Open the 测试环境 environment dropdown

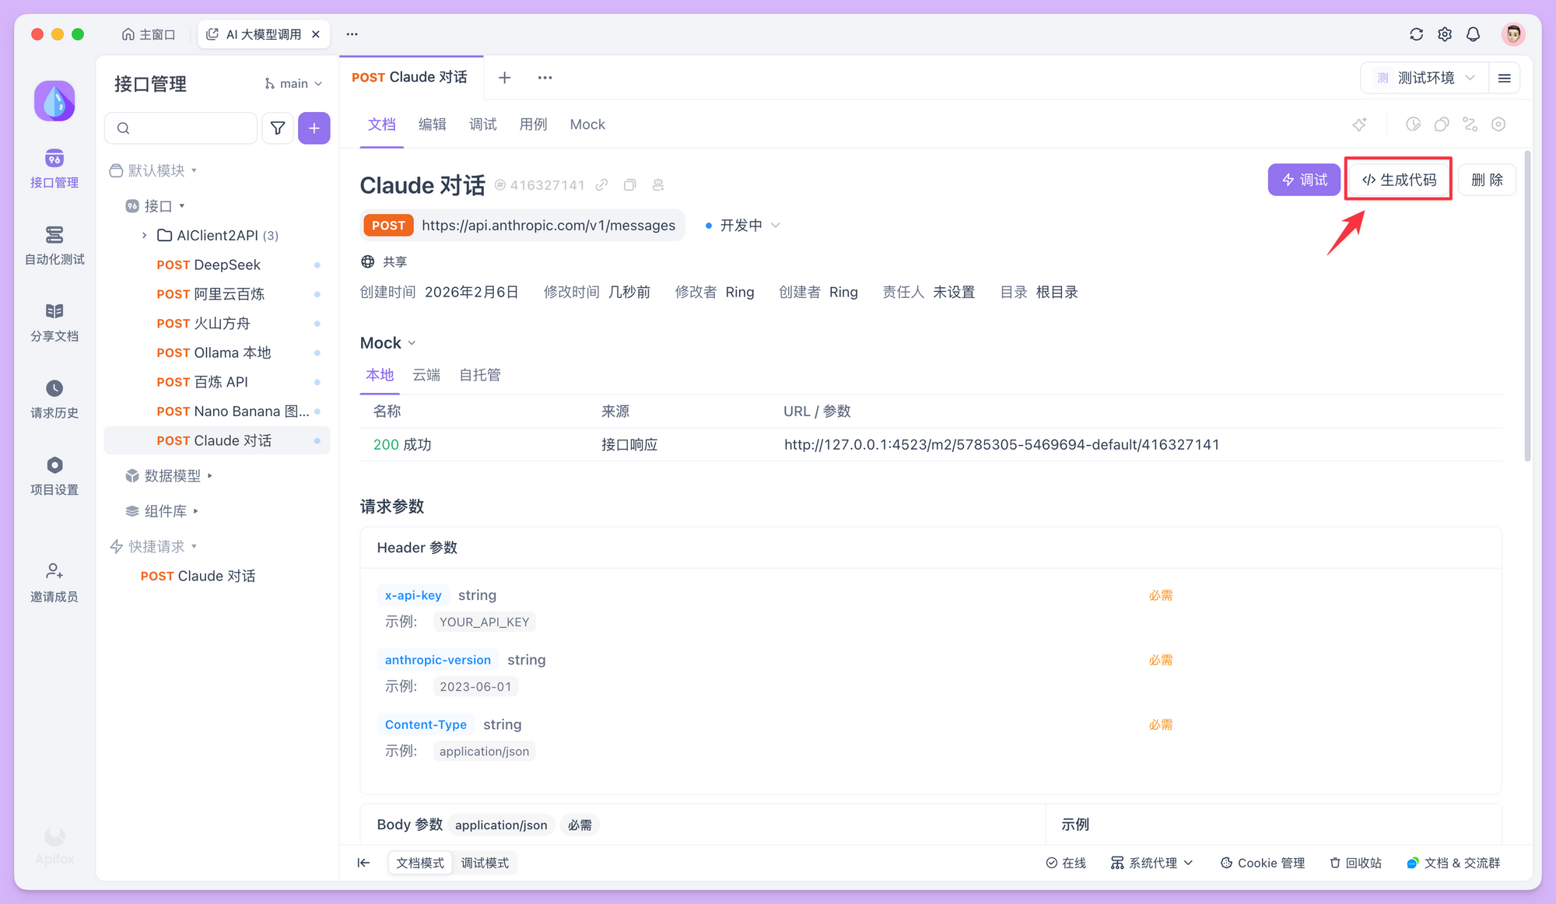pos(1425,78)
